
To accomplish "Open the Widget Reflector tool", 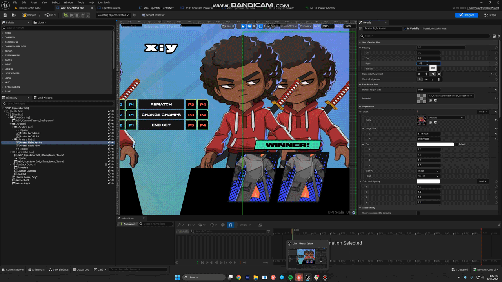I will (x=153, y=15).
